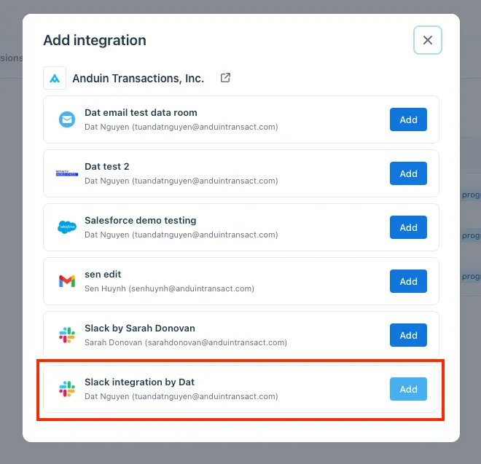Click the Salesforce cloud icon

pos(67,227)
